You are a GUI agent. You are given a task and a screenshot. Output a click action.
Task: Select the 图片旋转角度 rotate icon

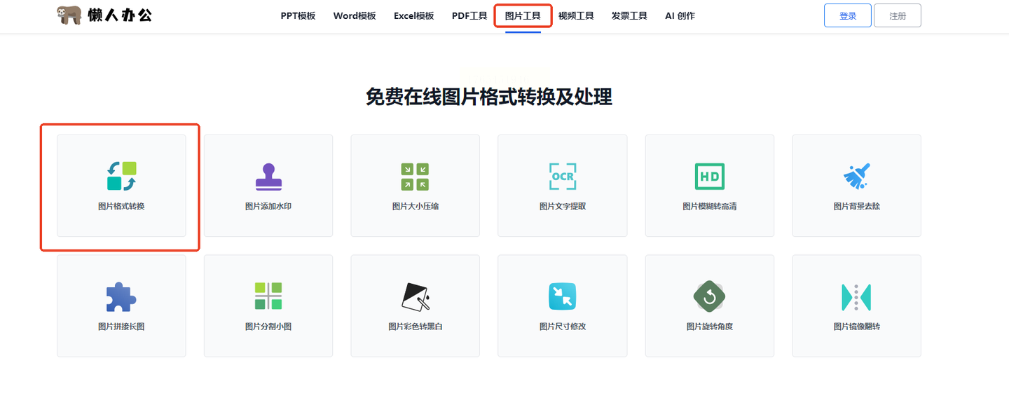click(x=709, y=296)
